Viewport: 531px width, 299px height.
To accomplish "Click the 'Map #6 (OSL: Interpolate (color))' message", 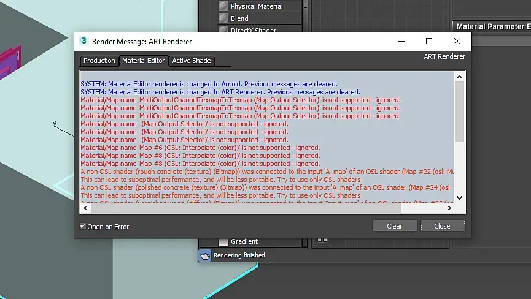I will [x=200, y=148].
